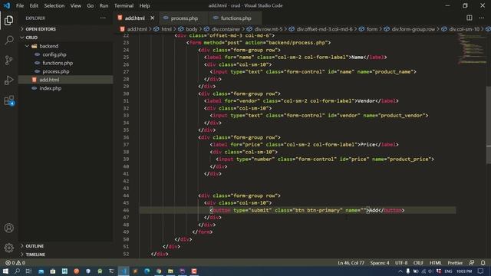
Task: Open notifications bell in status bar
Action: click(483, 263)
